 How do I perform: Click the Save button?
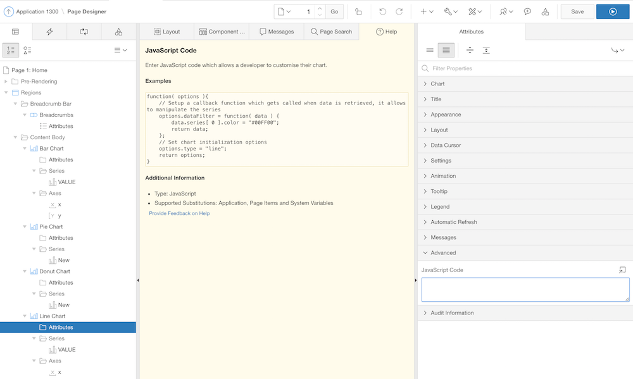point(577,11)
